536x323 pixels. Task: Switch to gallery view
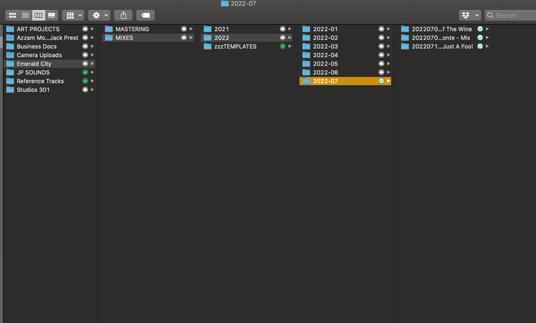coord(52,15)
